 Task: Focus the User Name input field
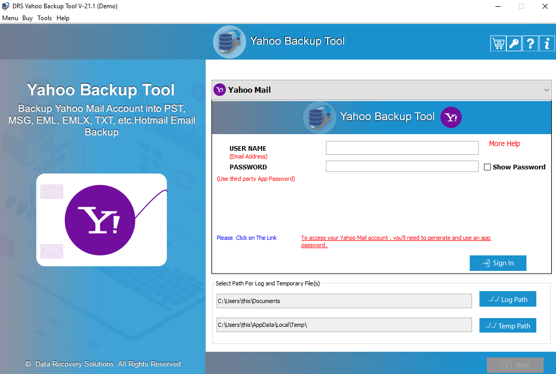(402, 148)
